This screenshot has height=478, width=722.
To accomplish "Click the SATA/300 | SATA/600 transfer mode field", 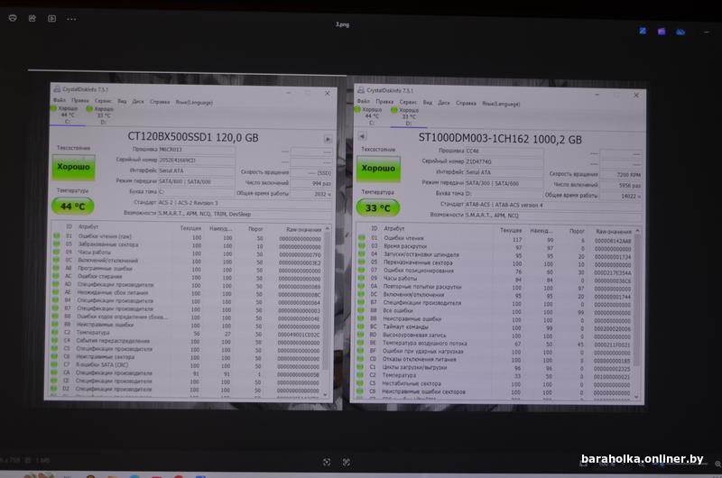I will pyautogui.click(x=504, y=183).
